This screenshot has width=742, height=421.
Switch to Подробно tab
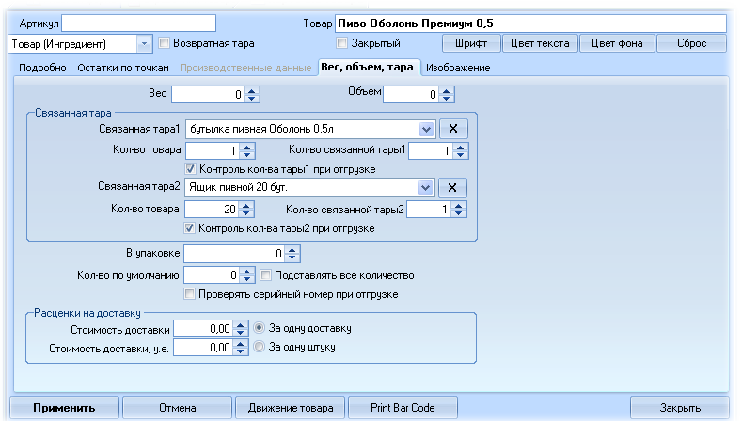tap(42, 68)
